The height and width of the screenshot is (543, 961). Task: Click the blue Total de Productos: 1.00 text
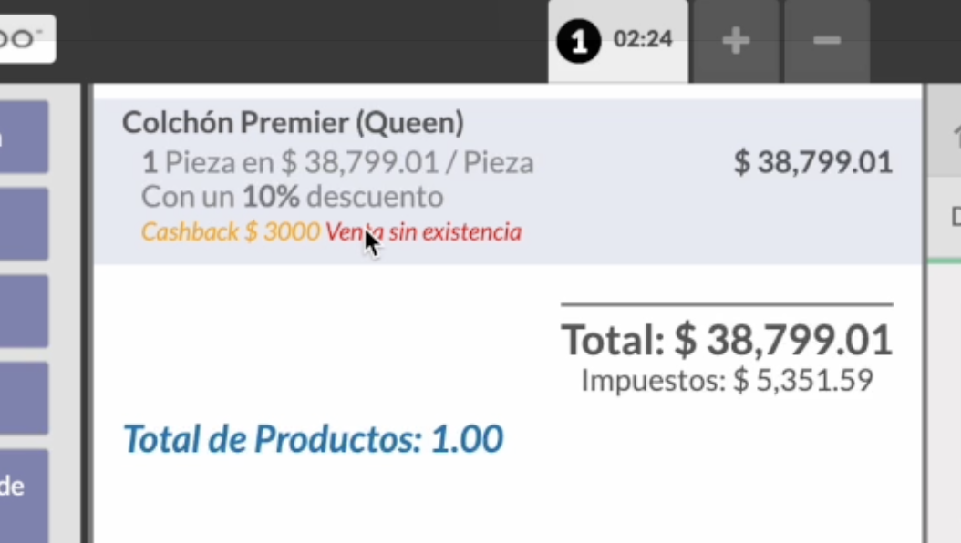[313, 439]
